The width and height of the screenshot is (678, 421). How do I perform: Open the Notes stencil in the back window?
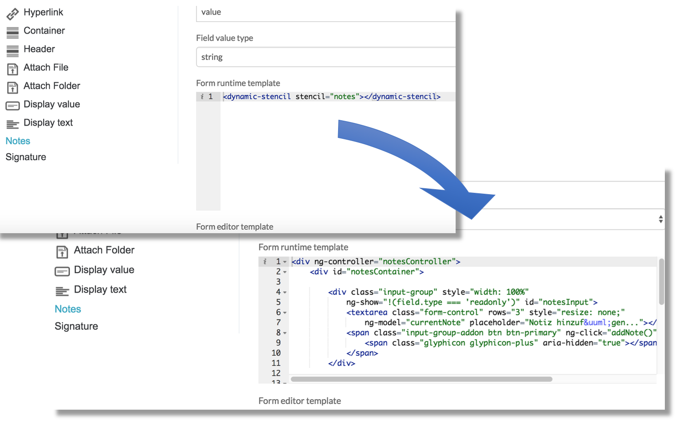tap(68, 309)
